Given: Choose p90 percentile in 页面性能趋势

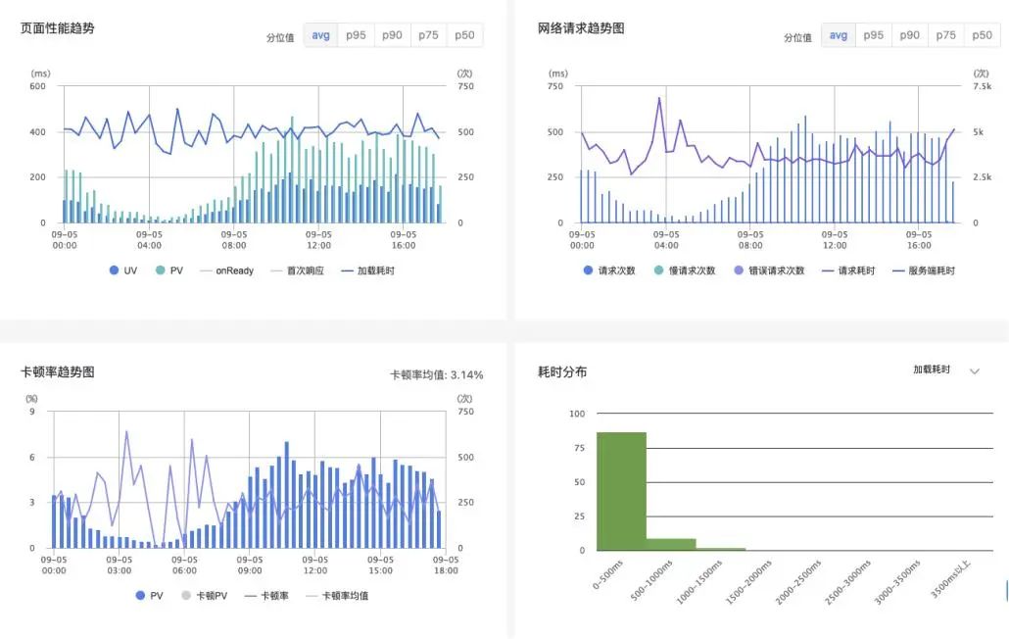Looking at the screenshot, I should [x=392, y=35].
